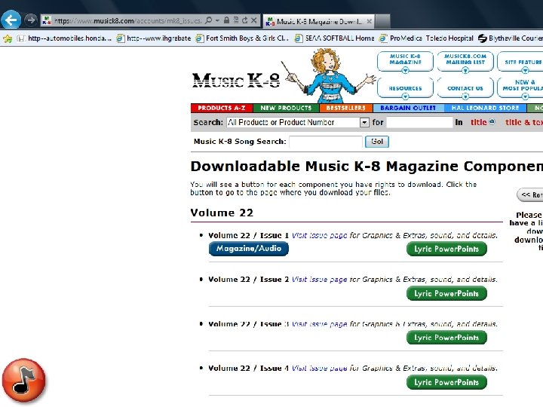Select the Products A-Z tab
Screen dimensions: 543x407
(222, 108)
